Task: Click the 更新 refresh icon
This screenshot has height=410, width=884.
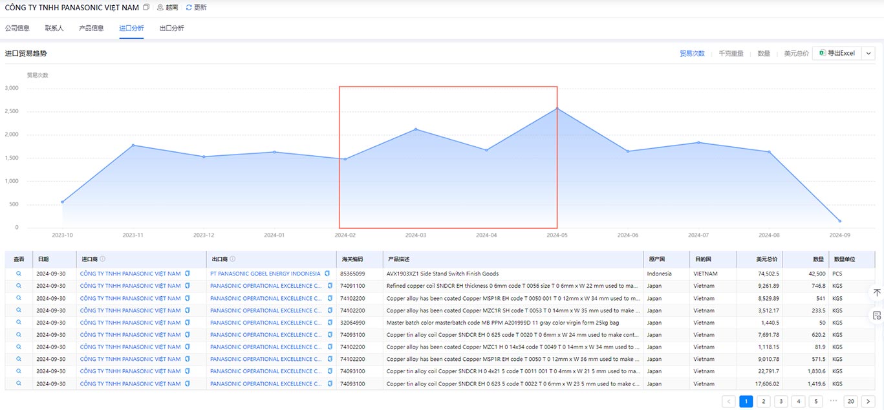Action: coord(189,7)
